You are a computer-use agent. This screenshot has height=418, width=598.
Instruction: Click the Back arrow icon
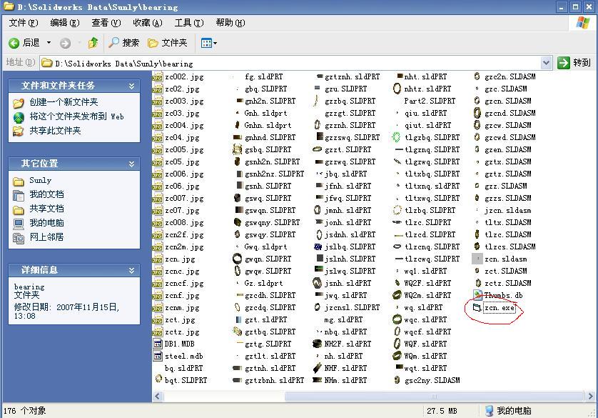[14, 43]
